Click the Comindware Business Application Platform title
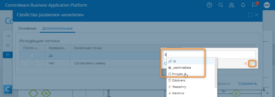The width and height of the screenshot is (275, 97). click(x=46, y=5)
